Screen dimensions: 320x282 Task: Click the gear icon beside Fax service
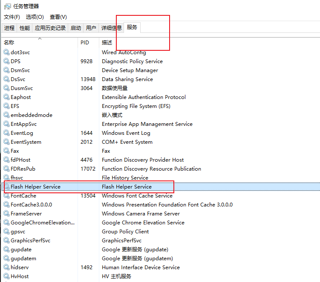click(6, 151)
